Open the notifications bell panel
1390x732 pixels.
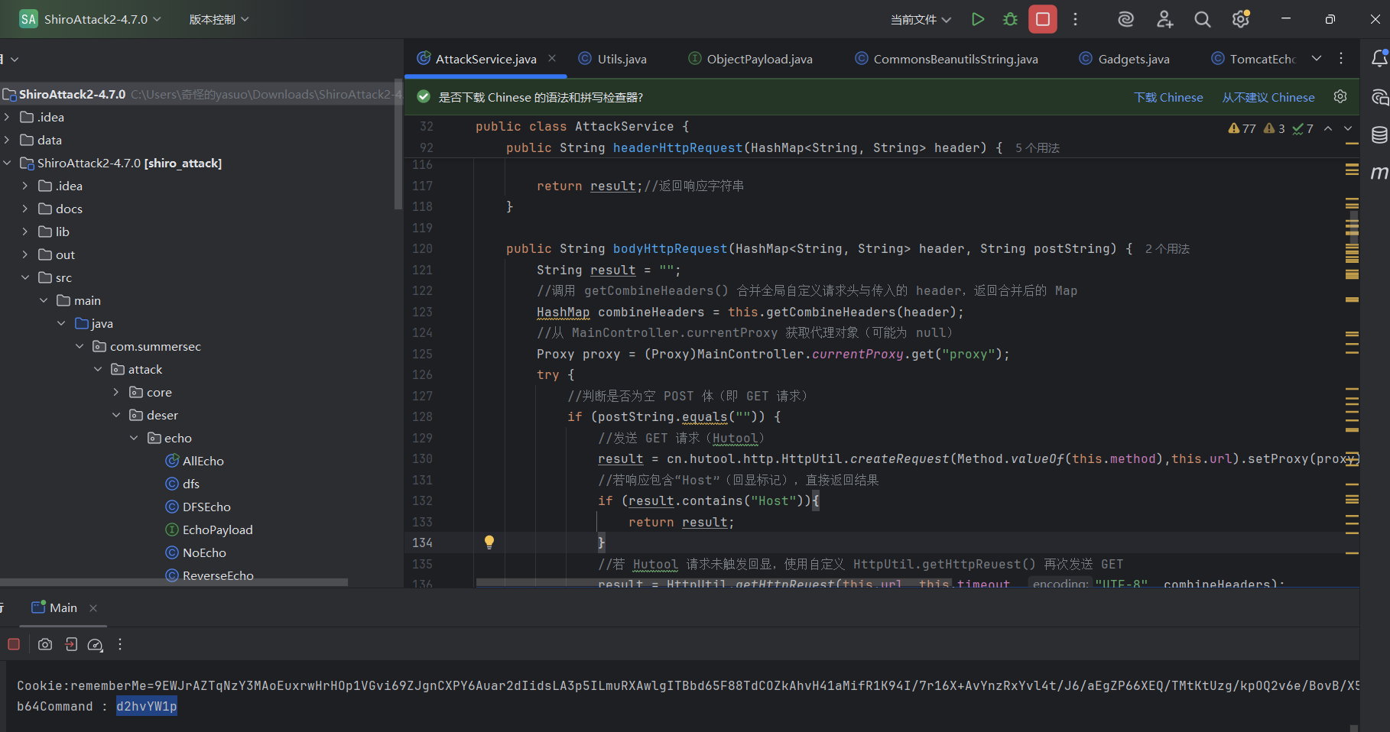(1379, 59)
